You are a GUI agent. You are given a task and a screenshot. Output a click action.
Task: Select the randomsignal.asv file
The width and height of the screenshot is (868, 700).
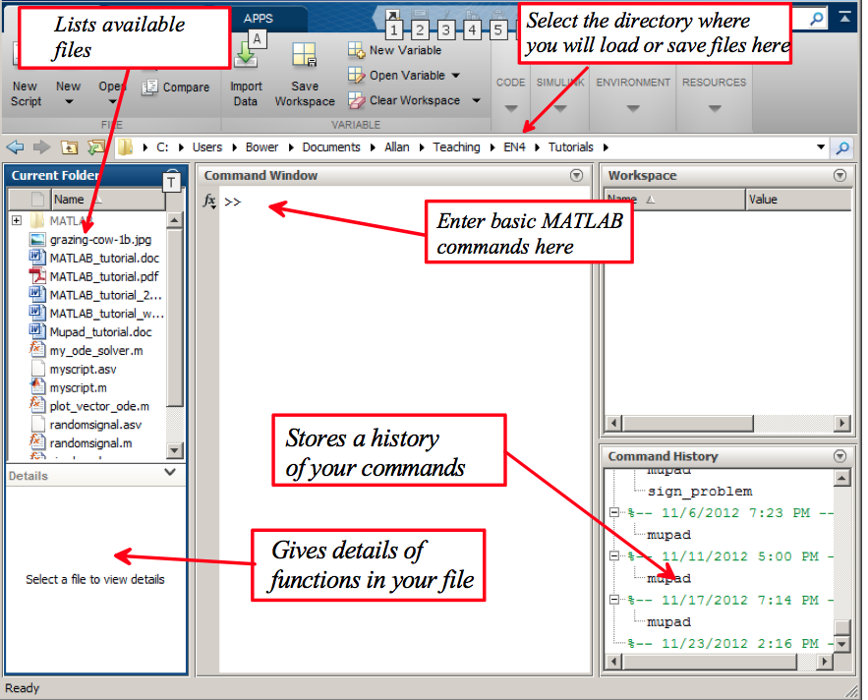[x=95, y=425]
